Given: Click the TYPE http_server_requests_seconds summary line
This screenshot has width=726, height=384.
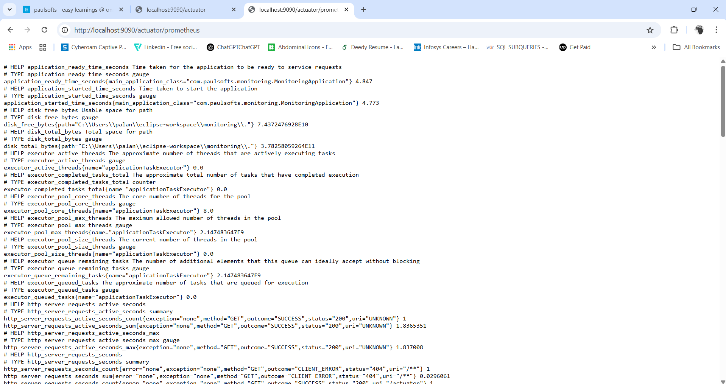Looking at the screenshot, I should click(76, 362).
